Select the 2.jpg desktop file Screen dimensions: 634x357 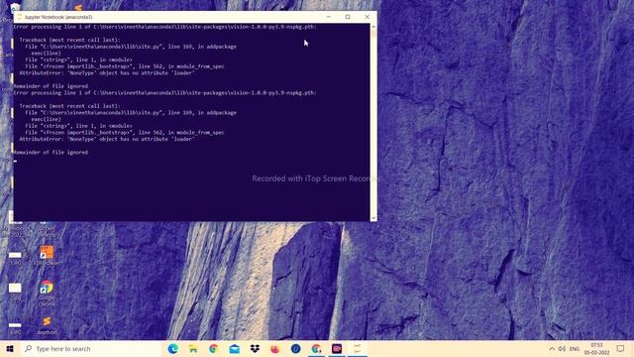tap(15, 291)
